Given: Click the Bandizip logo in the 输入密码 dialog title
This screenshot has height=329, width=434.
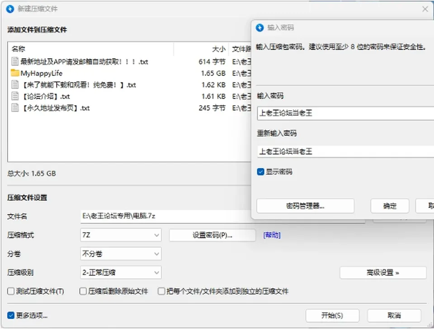Looking at the screenshot, I should pyautogui.click(x=259, y=28).
